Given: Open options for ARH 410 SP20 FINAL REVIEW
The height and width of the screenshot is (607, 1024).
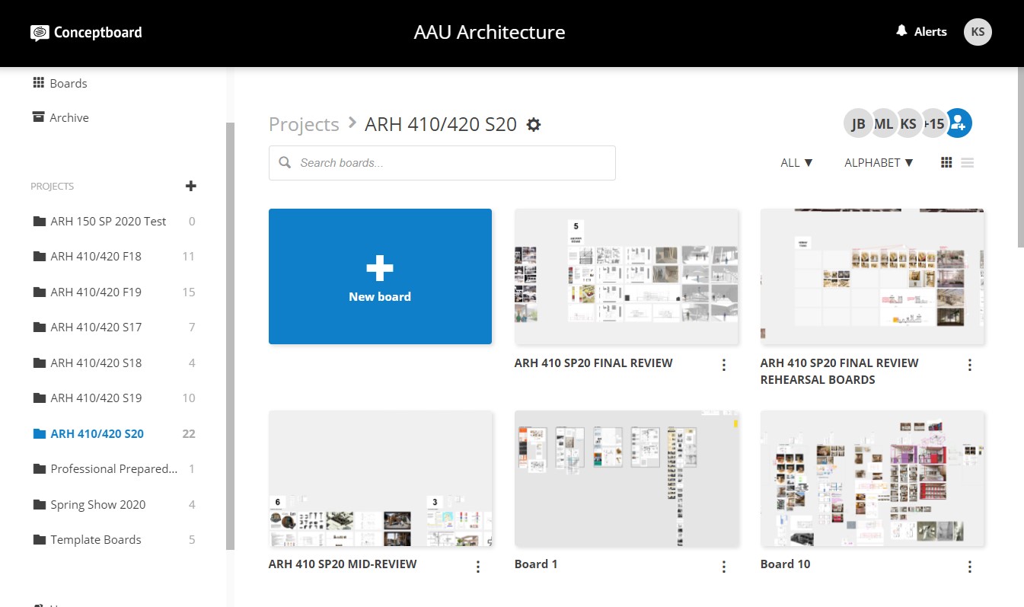Looking at the screenshot, I should coord(723,366).
